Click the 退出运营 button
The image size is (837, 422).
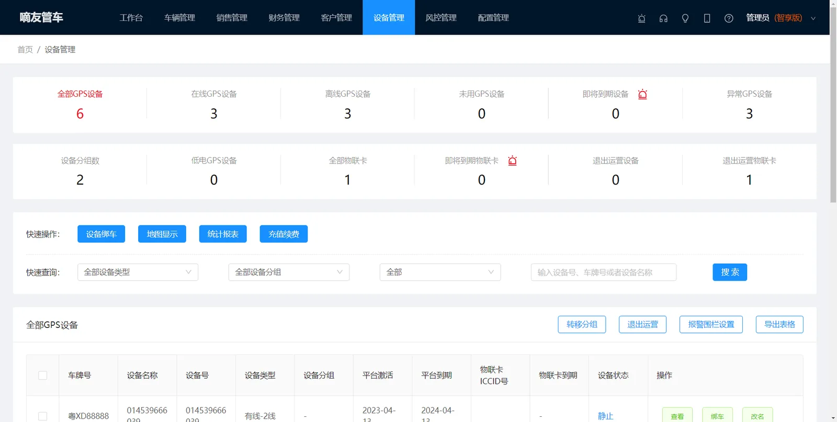click(643, 325)
